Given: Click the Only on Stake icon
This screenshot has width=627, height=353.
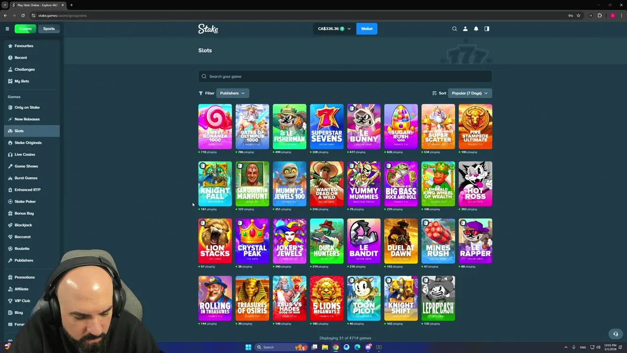Looking at the screenshot, I should click(x=10, y=107).
